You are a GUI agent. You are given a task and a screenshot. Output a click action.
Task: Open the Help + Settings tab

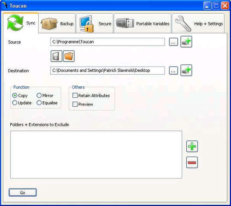(x=198, y=23)
